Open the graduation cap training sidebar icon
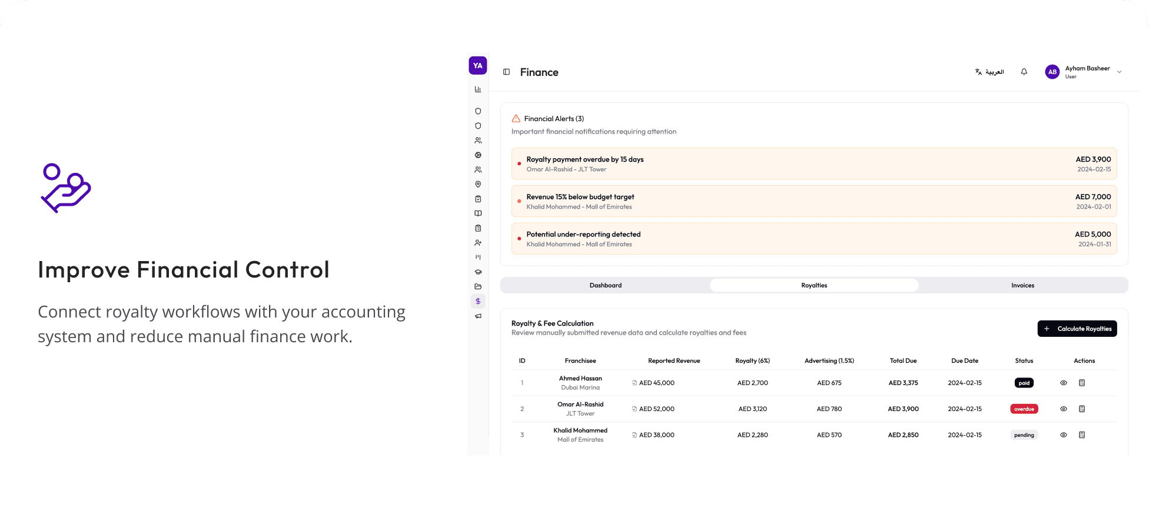 [478, 272]
